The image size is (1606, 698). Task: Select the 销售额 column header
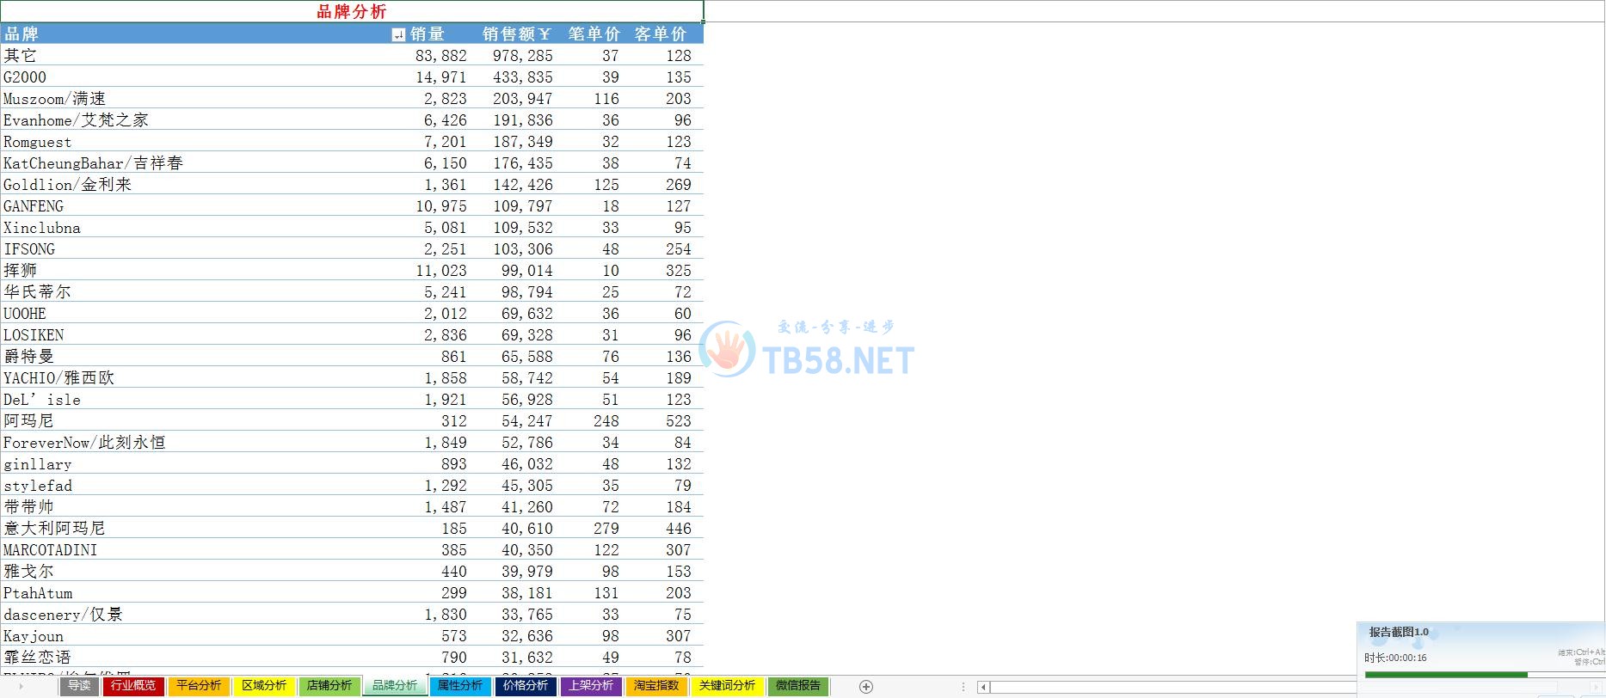(516, 34)
